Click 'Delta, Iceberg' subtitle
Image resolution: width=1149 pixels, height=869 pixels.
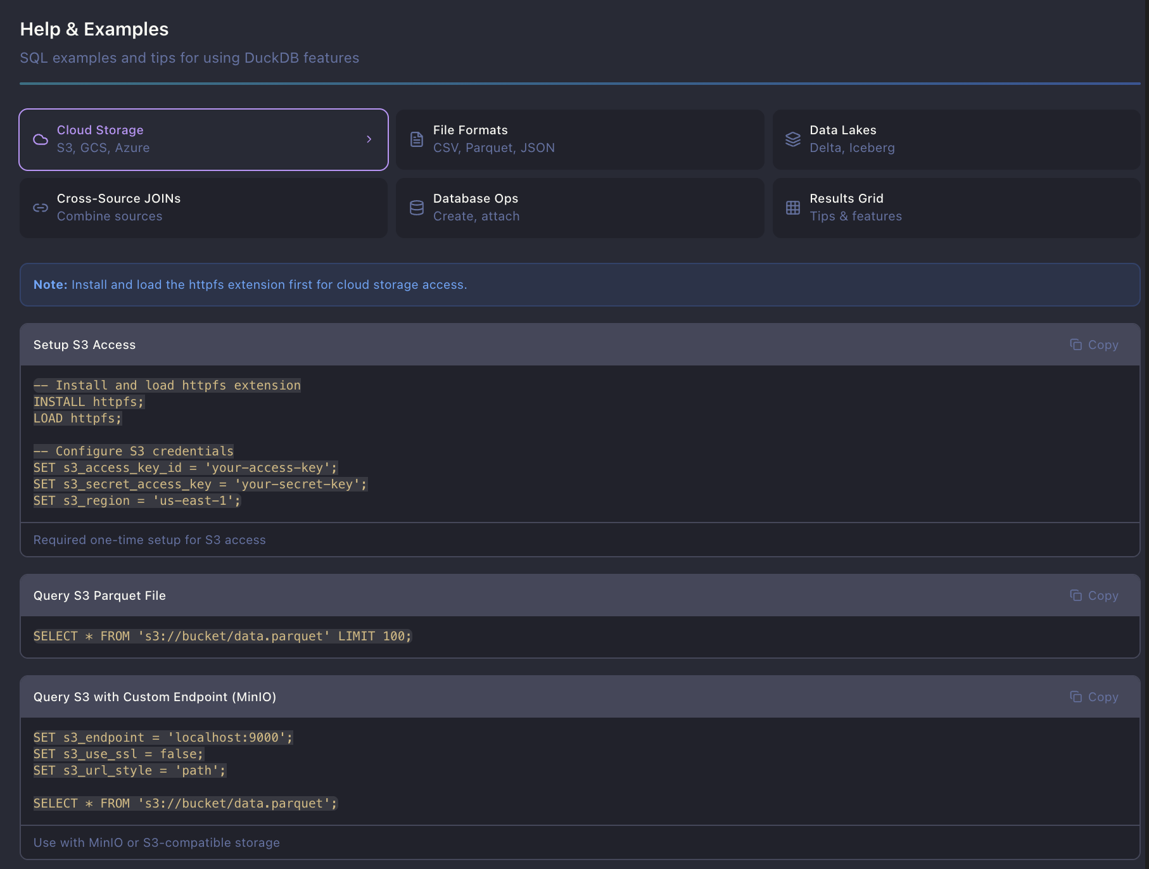coord(852,148)
